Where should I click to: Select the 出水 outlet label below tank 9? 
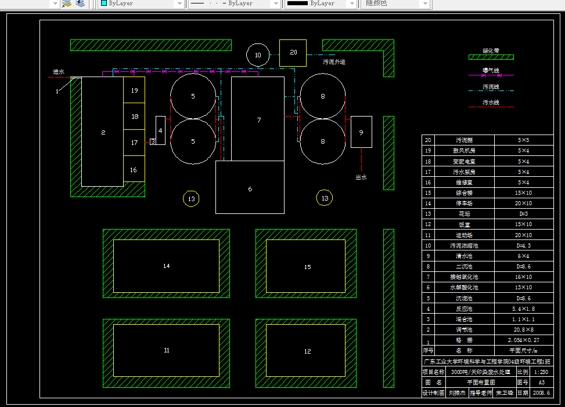361,177
